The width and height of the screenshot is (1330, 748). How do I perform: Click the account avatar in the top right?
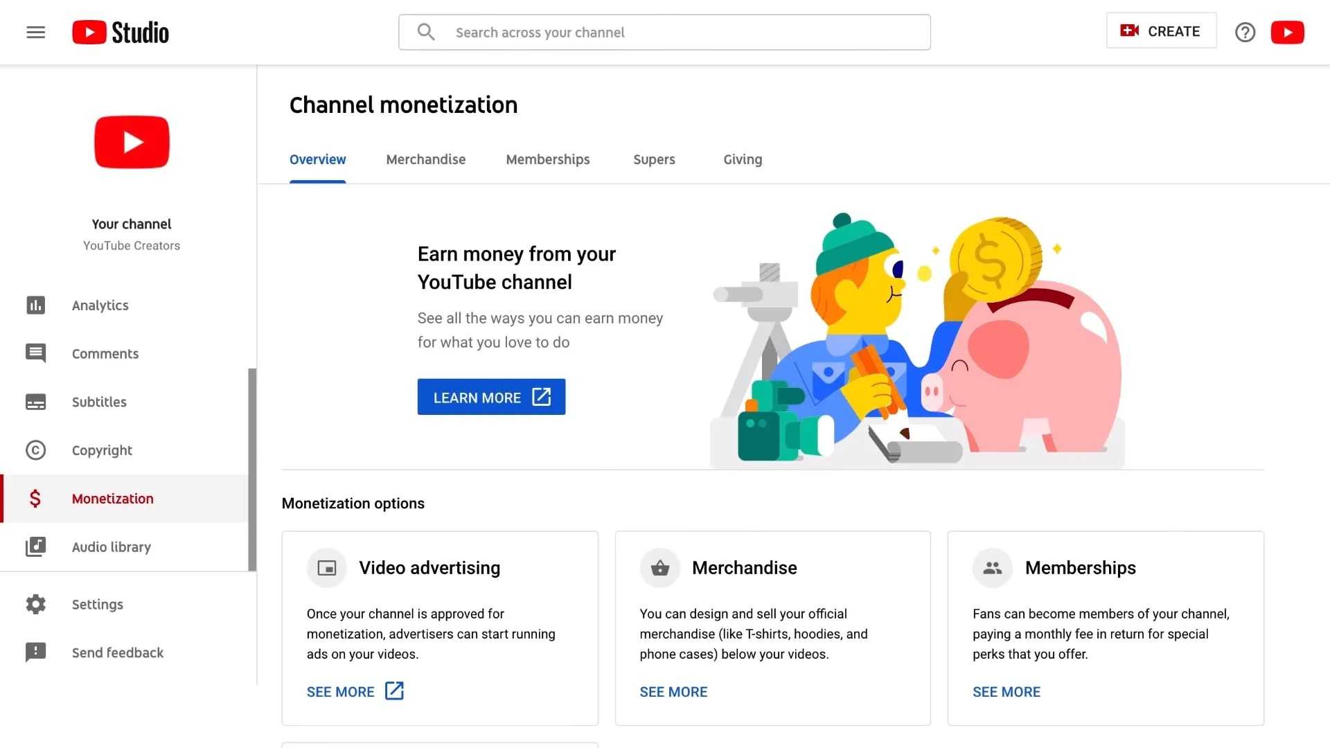(1287, 33)
